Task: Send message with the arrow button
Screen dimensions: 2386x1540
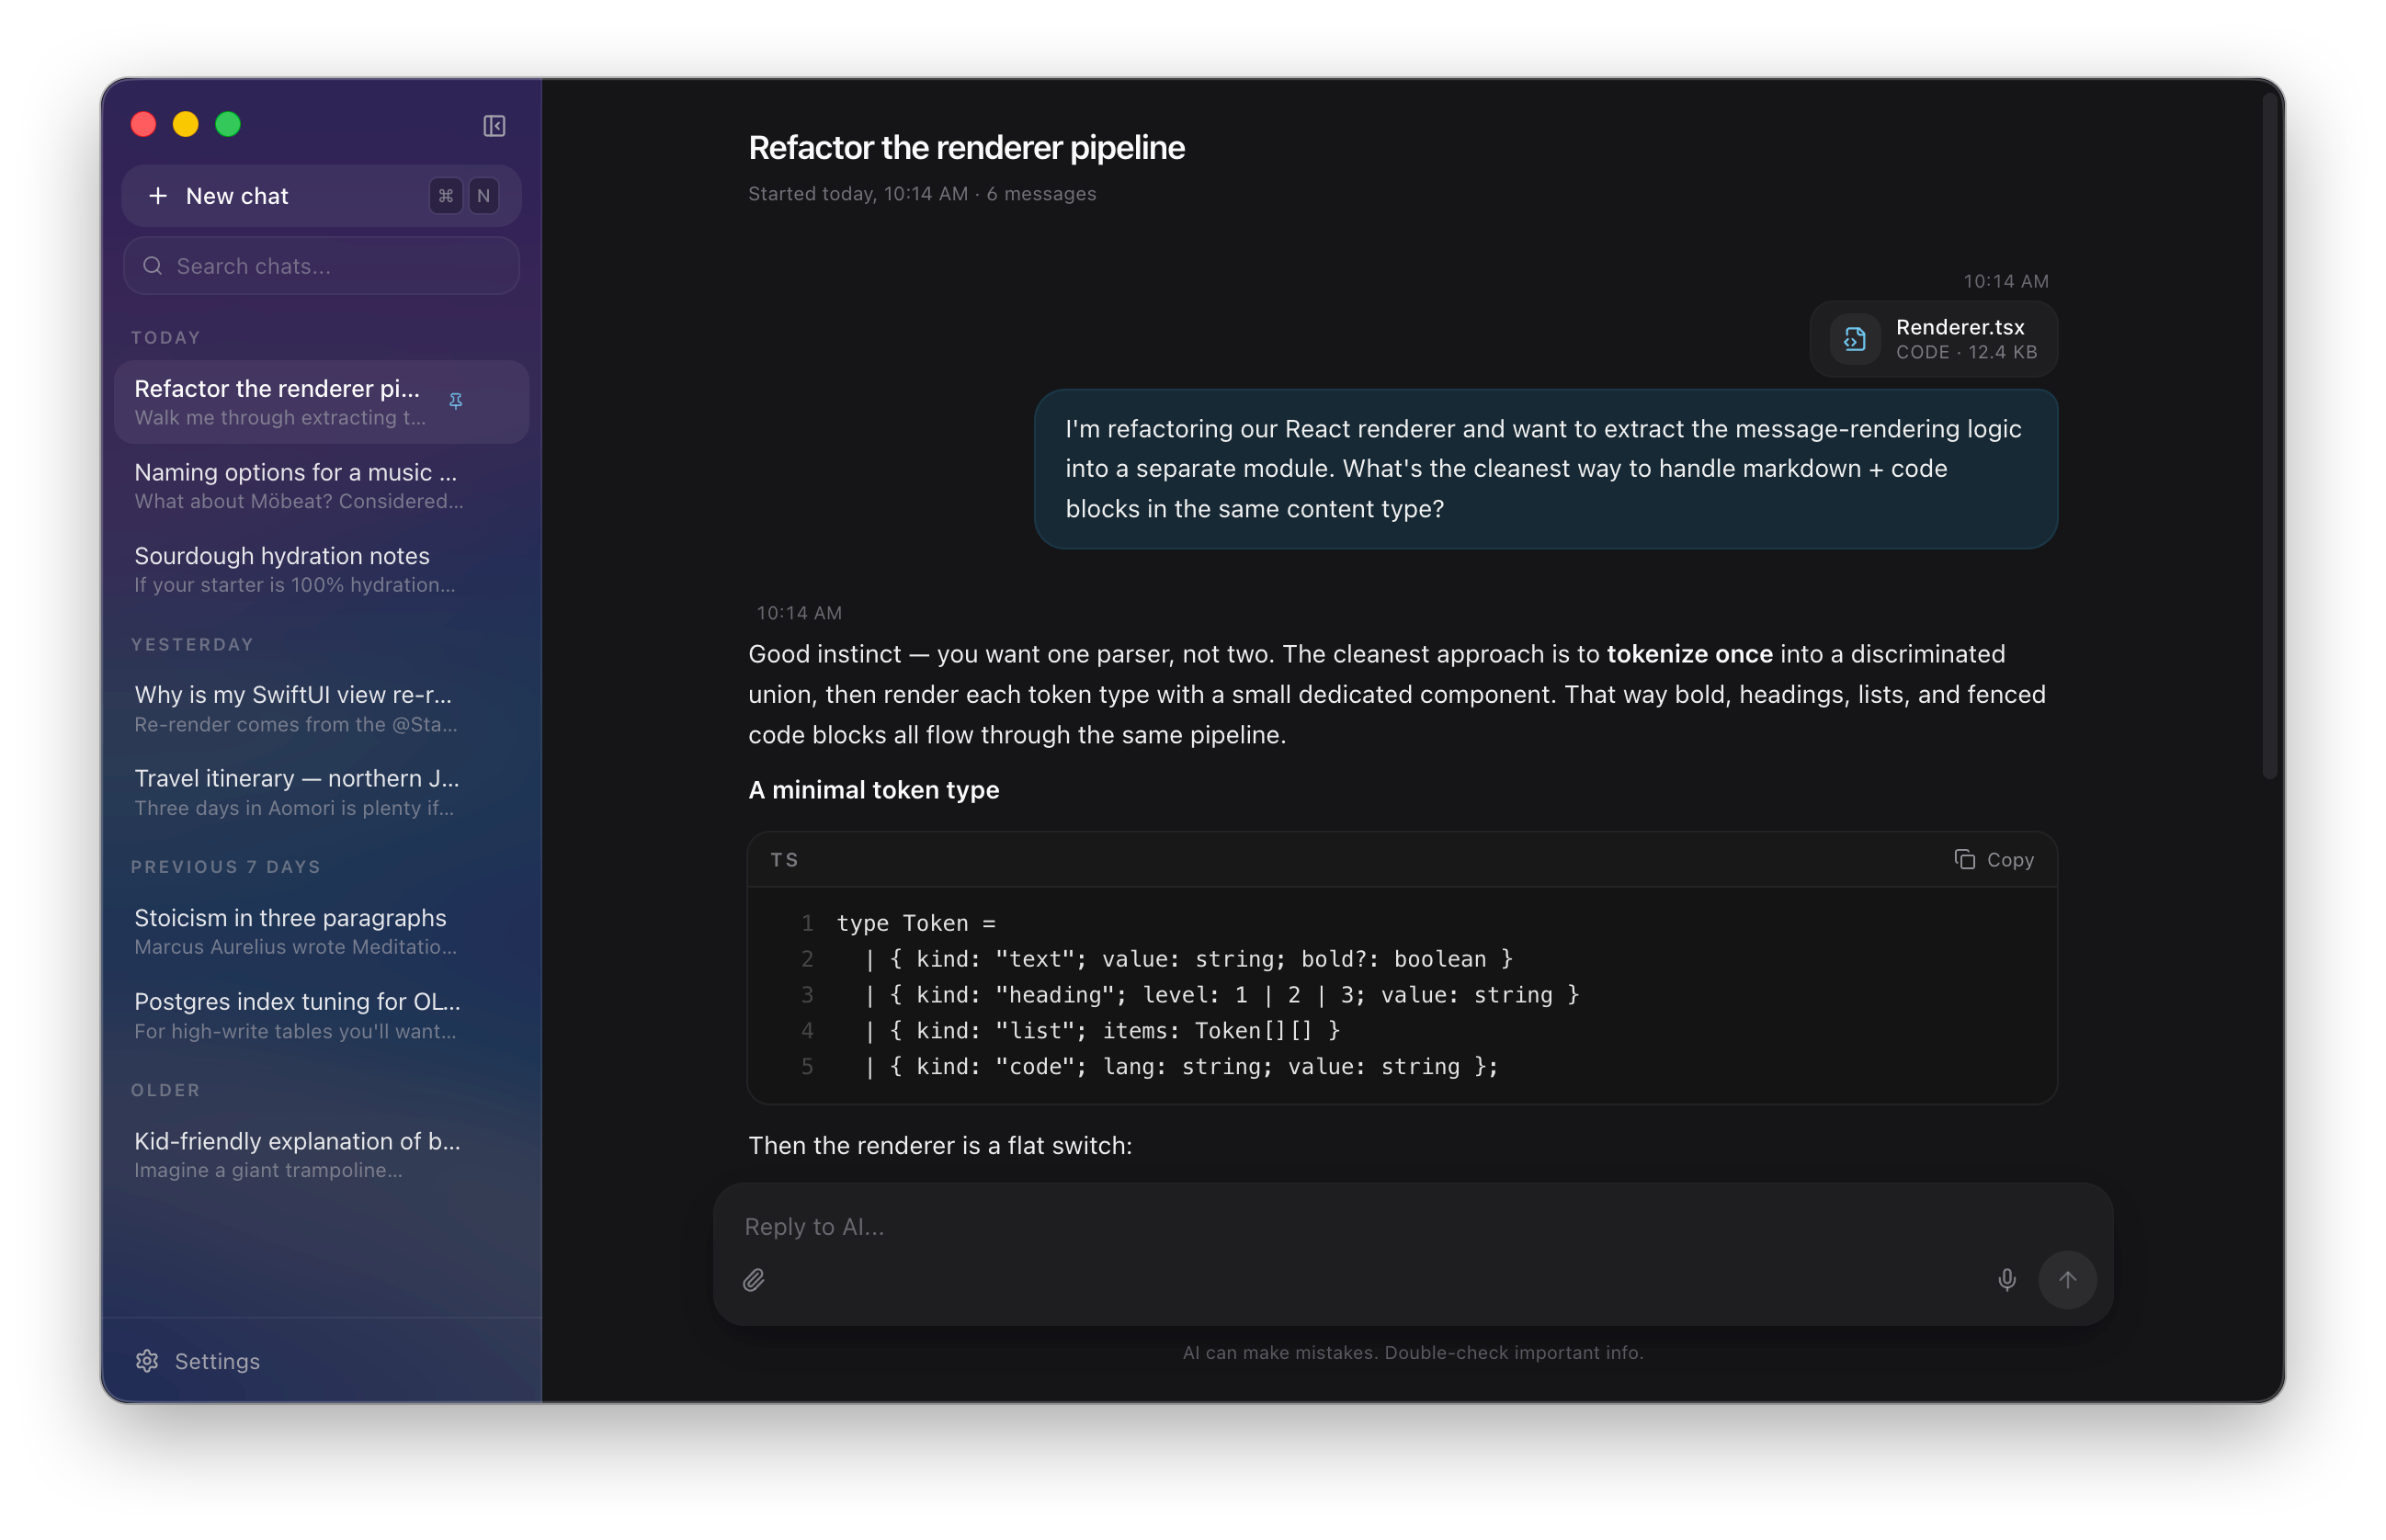Action: click(x=2068, y=1280)
